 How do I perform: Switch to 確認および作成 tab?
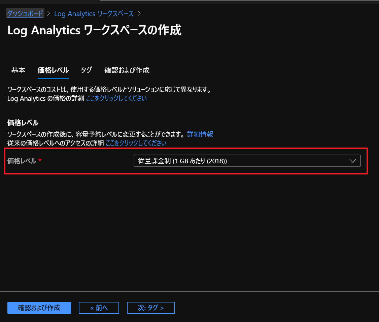click(127, 70)
